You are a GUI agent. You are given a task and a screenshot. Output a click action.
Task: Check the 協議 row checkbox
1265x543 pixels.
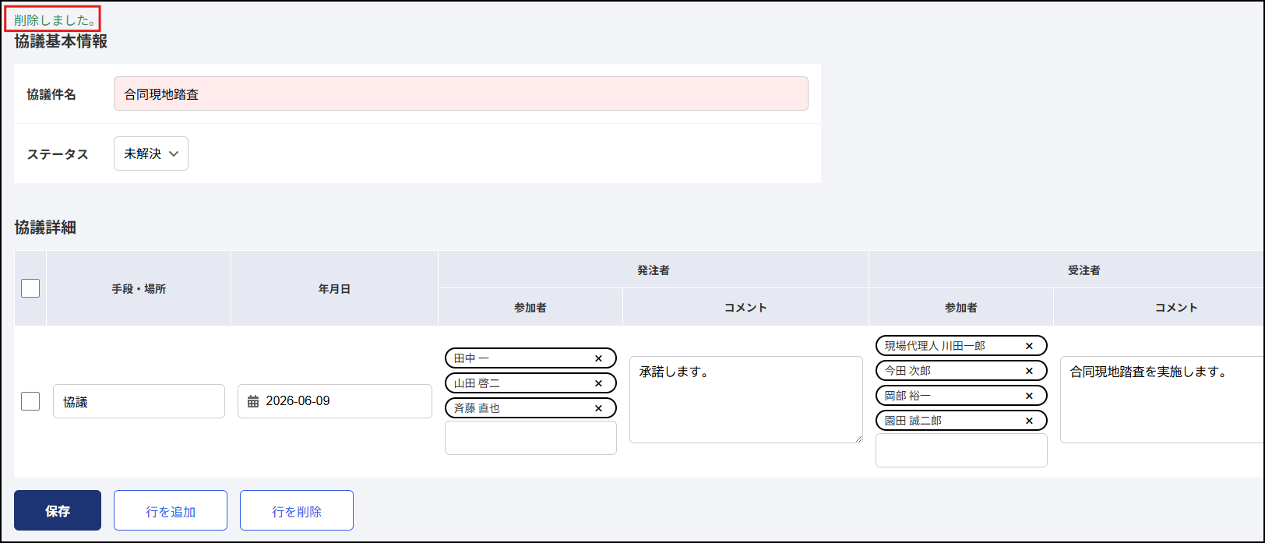coord(30,401)
